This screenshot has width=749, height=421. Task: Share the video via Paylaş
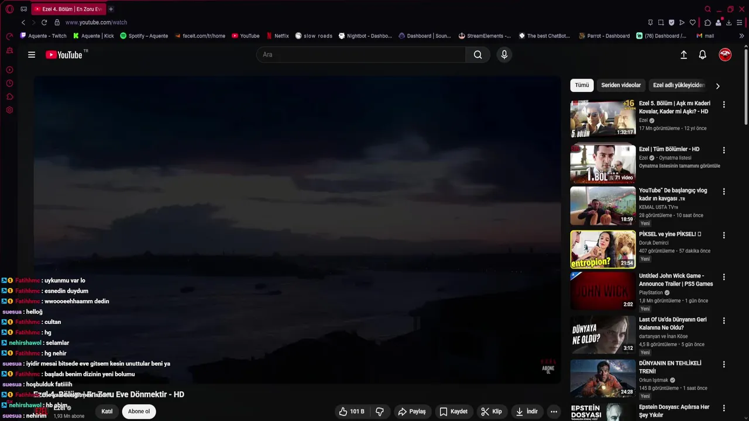tap(411, 412)
